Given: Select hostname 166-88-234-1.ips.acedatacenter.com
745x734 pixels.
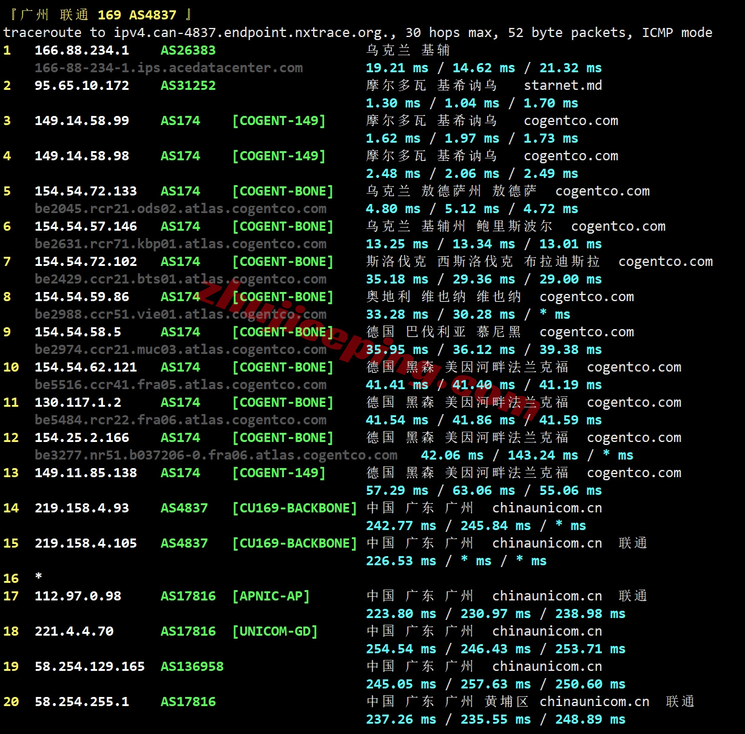Looking at the screenshot, I should 169,68.
